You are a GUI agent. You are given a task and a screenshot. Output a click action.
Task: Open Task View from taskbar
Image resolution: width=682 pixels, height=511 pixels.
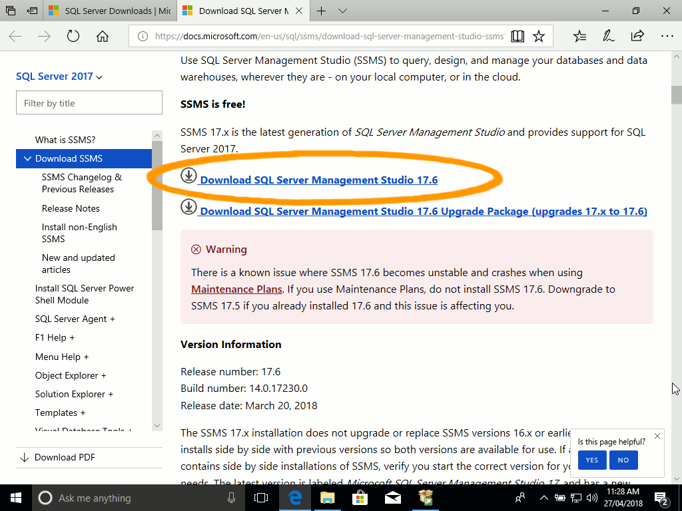pos(260,498)
